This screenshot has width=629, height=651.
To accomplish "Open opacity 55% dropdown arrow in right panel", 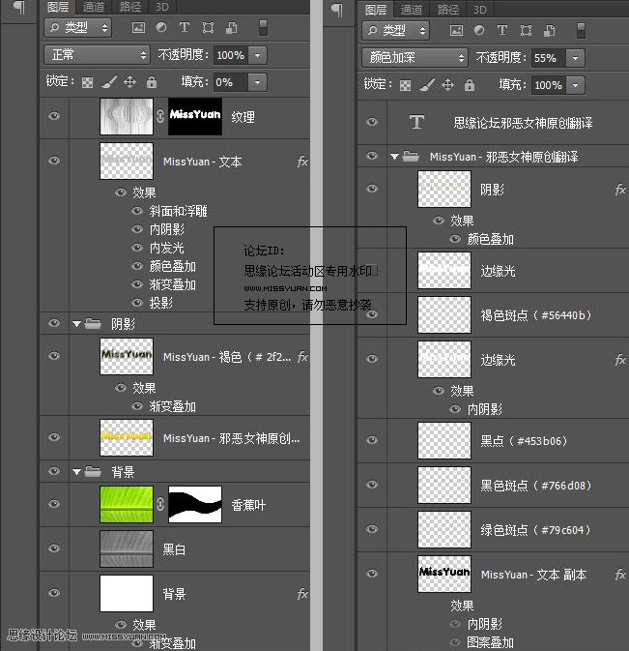I will click(575, 58).
